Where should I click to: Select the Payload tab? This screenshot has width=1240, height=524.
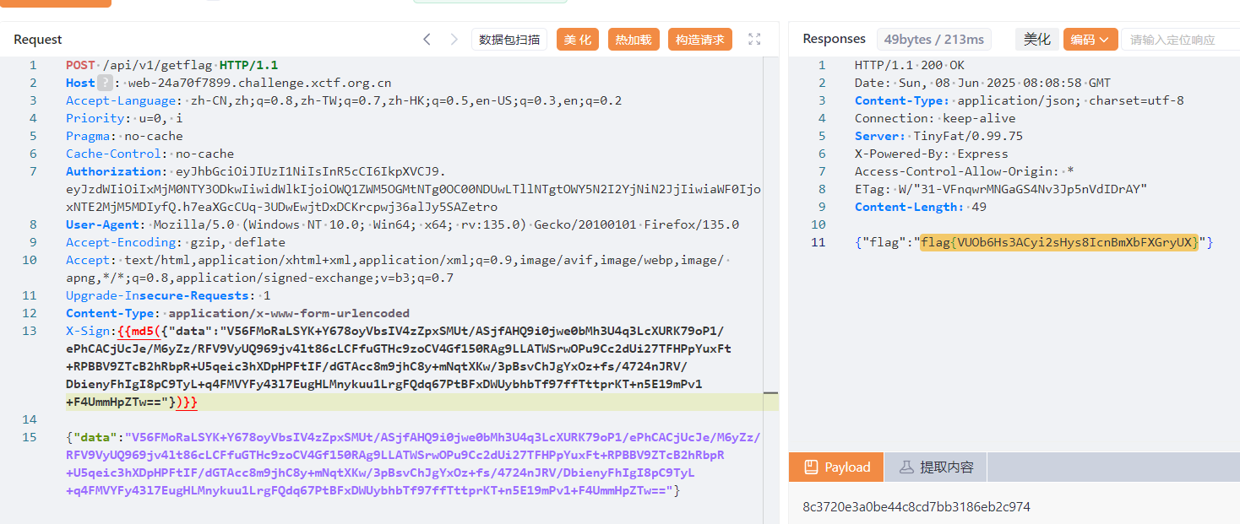click(x=836, y=467)
